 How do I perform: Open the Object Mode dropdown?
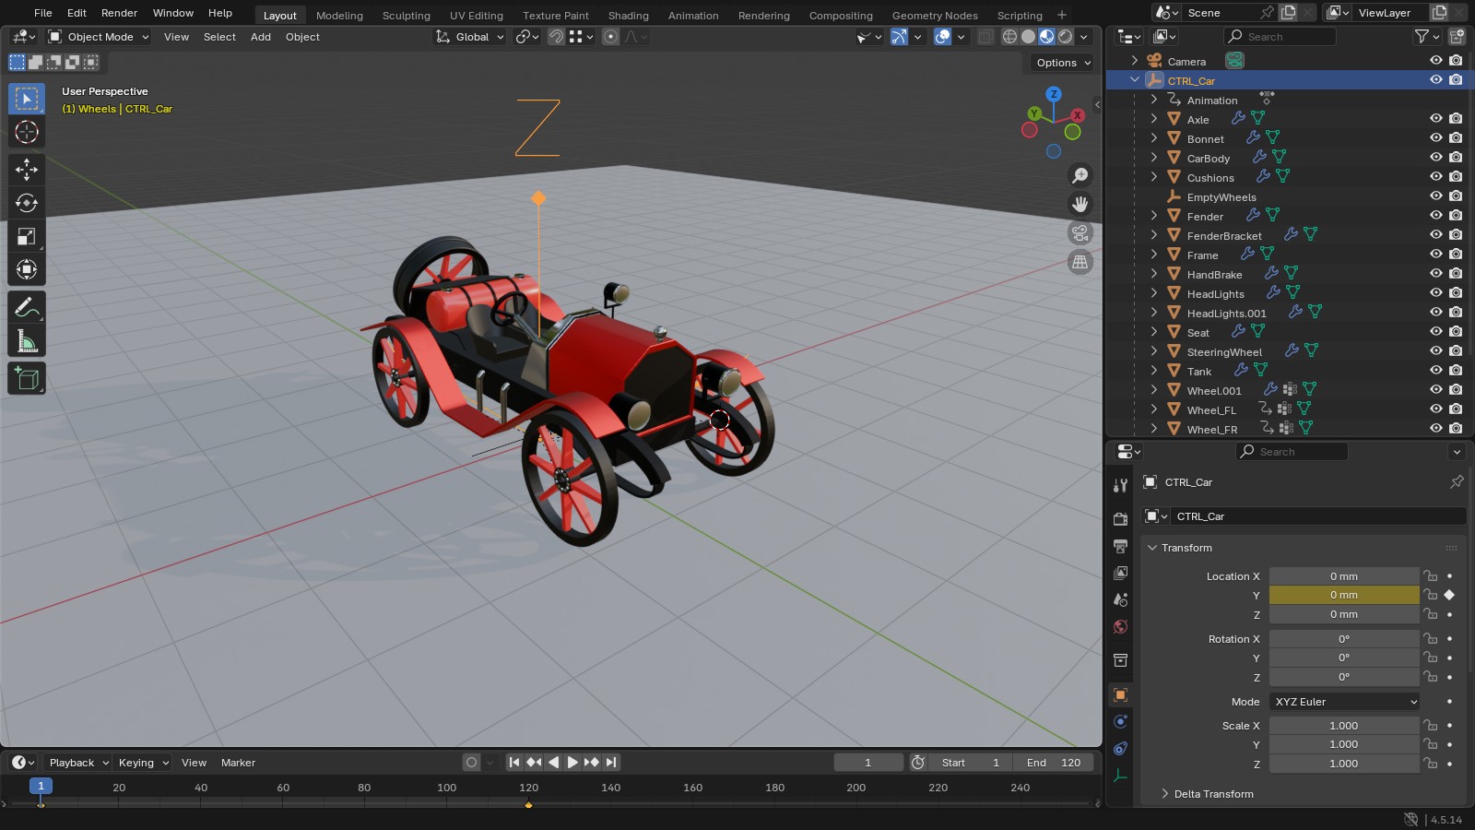coord(99,37)
